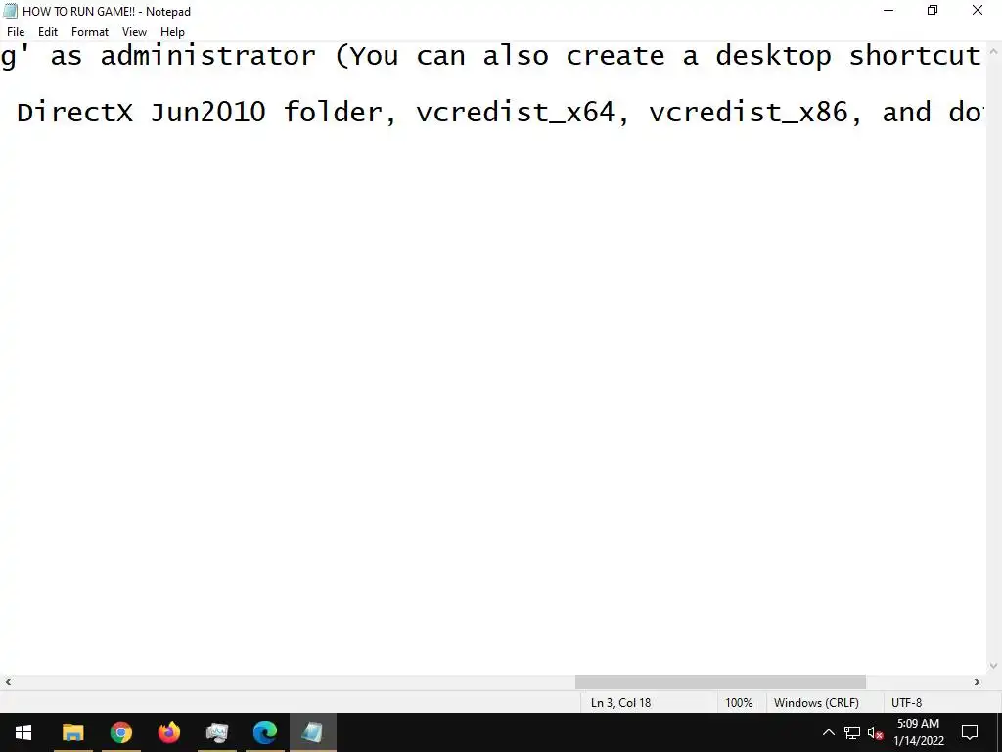Viewport: 1002px width, 752px height.
Task: Click the Notepad taskbar icon
Action: click(x=312, y=732)
